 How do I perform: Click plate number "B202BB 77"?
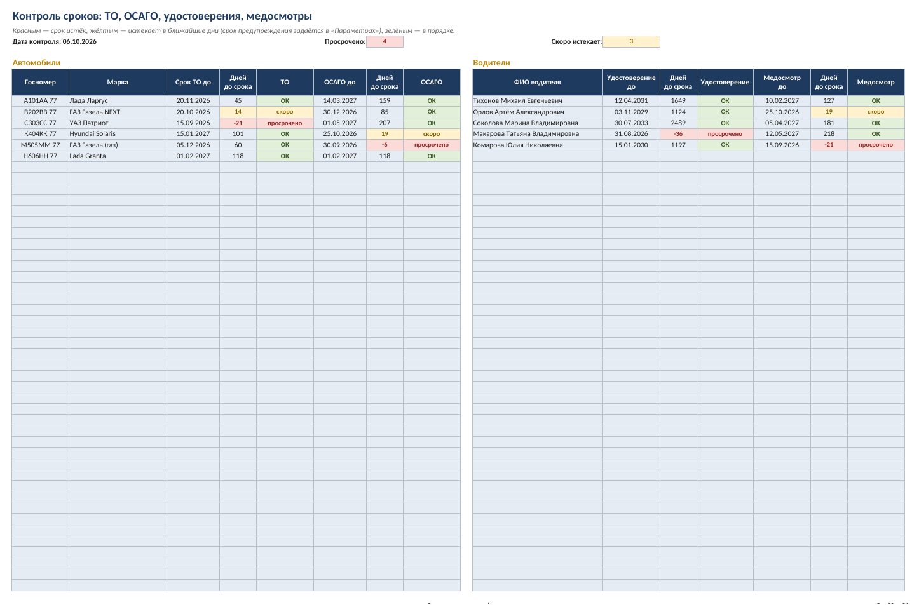40,112
